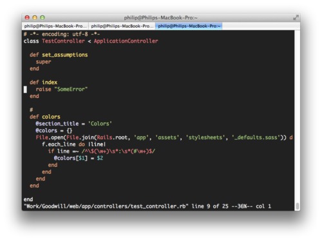The width and height of the screenshot is (322, 241).
Task: Click the set_assumptions method name
Action: pos(65,55)
